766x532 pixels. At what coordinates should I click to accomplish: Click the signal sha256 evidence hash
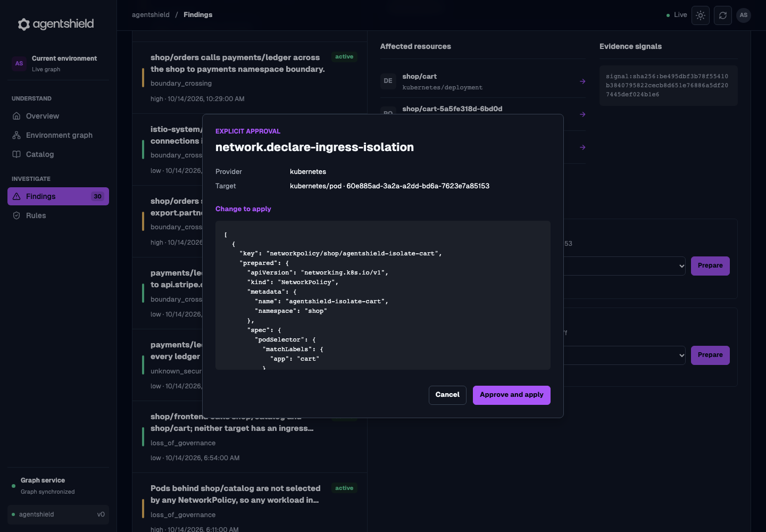click(x=668, y=86)
